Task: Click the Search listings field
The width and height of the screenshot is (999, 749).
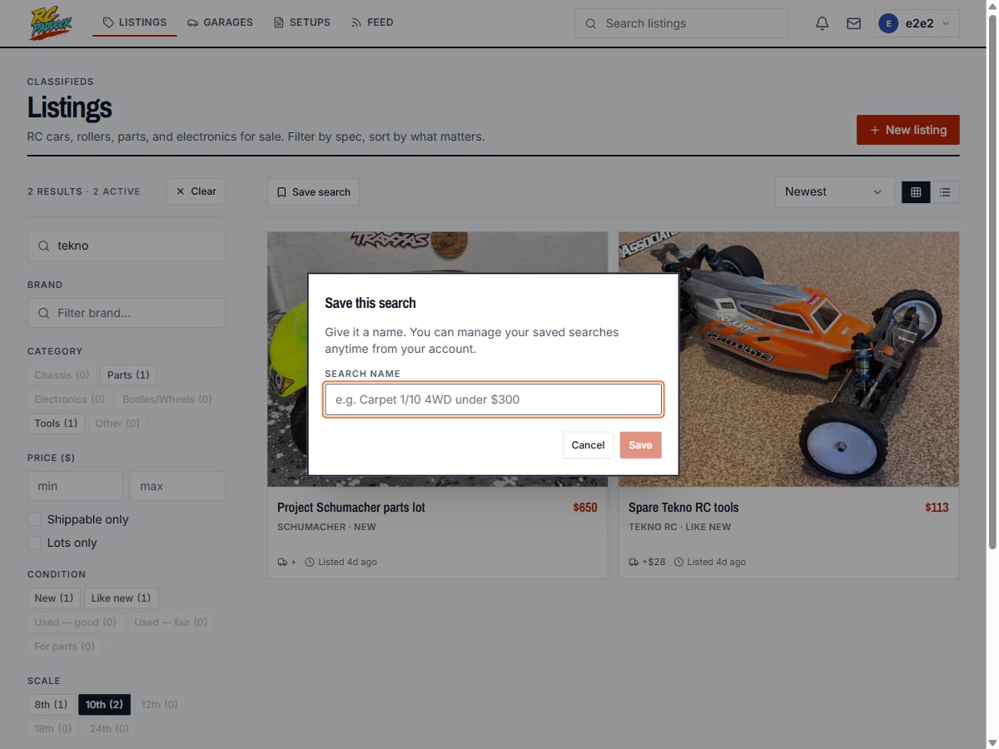Action: (681, 23)
